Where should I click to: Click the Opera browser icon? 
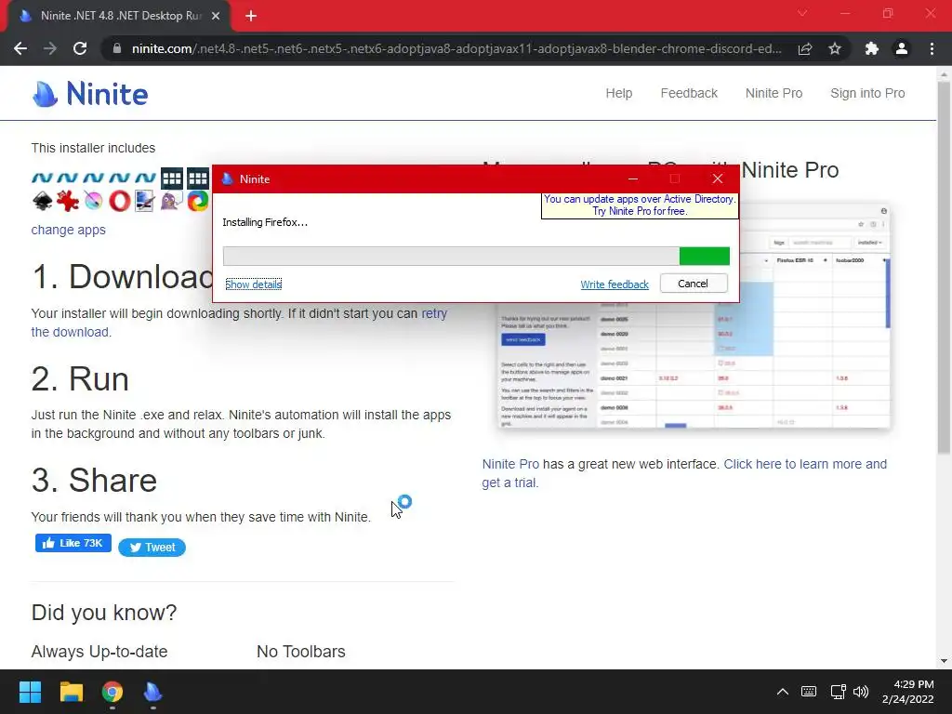pos(120,201)
